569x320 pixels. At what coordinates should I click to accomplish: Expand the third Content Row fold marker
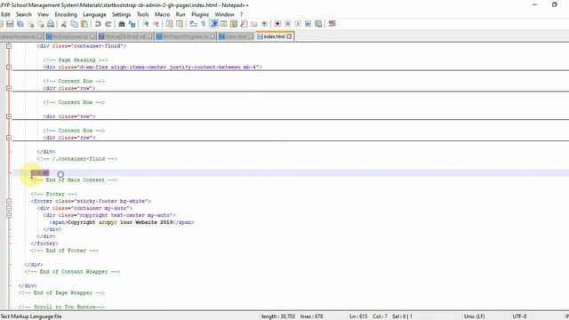coord(9,138)
